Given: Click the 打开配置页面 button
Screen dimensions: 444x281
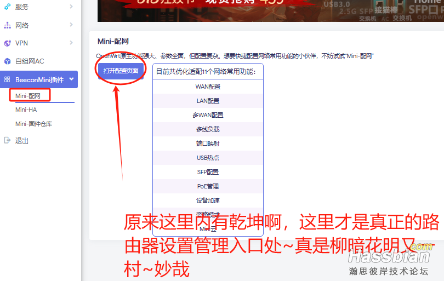Looking at the screenshot, I should (121, 71).
